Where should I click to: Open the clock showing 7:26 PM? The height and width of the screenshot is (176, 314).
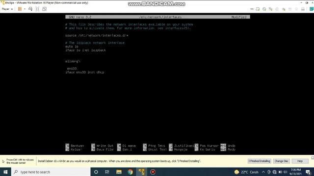tap(295, 172)
